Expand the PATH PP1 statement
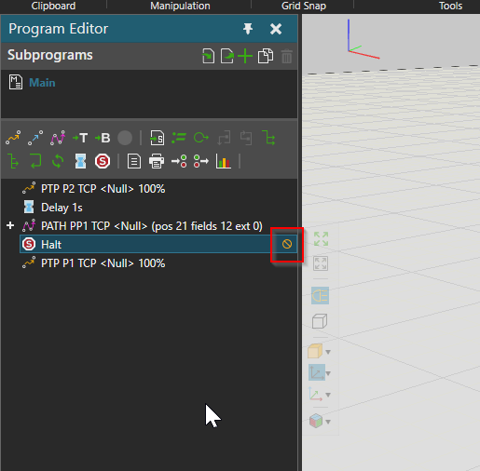The image size is (480, 471). (x=10, y=225)
